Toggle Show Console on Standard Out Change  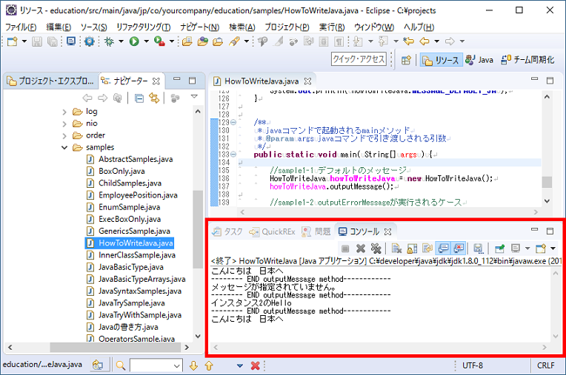(x=444, y=249)
